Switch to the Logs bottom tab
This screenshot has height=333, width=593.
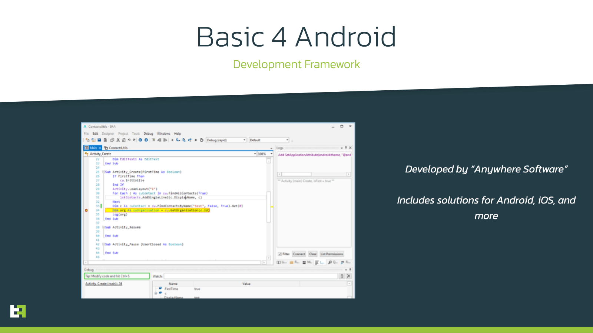click(x=319, y=262)
